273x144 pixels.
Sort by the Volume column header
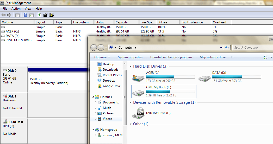pos(17,22)
